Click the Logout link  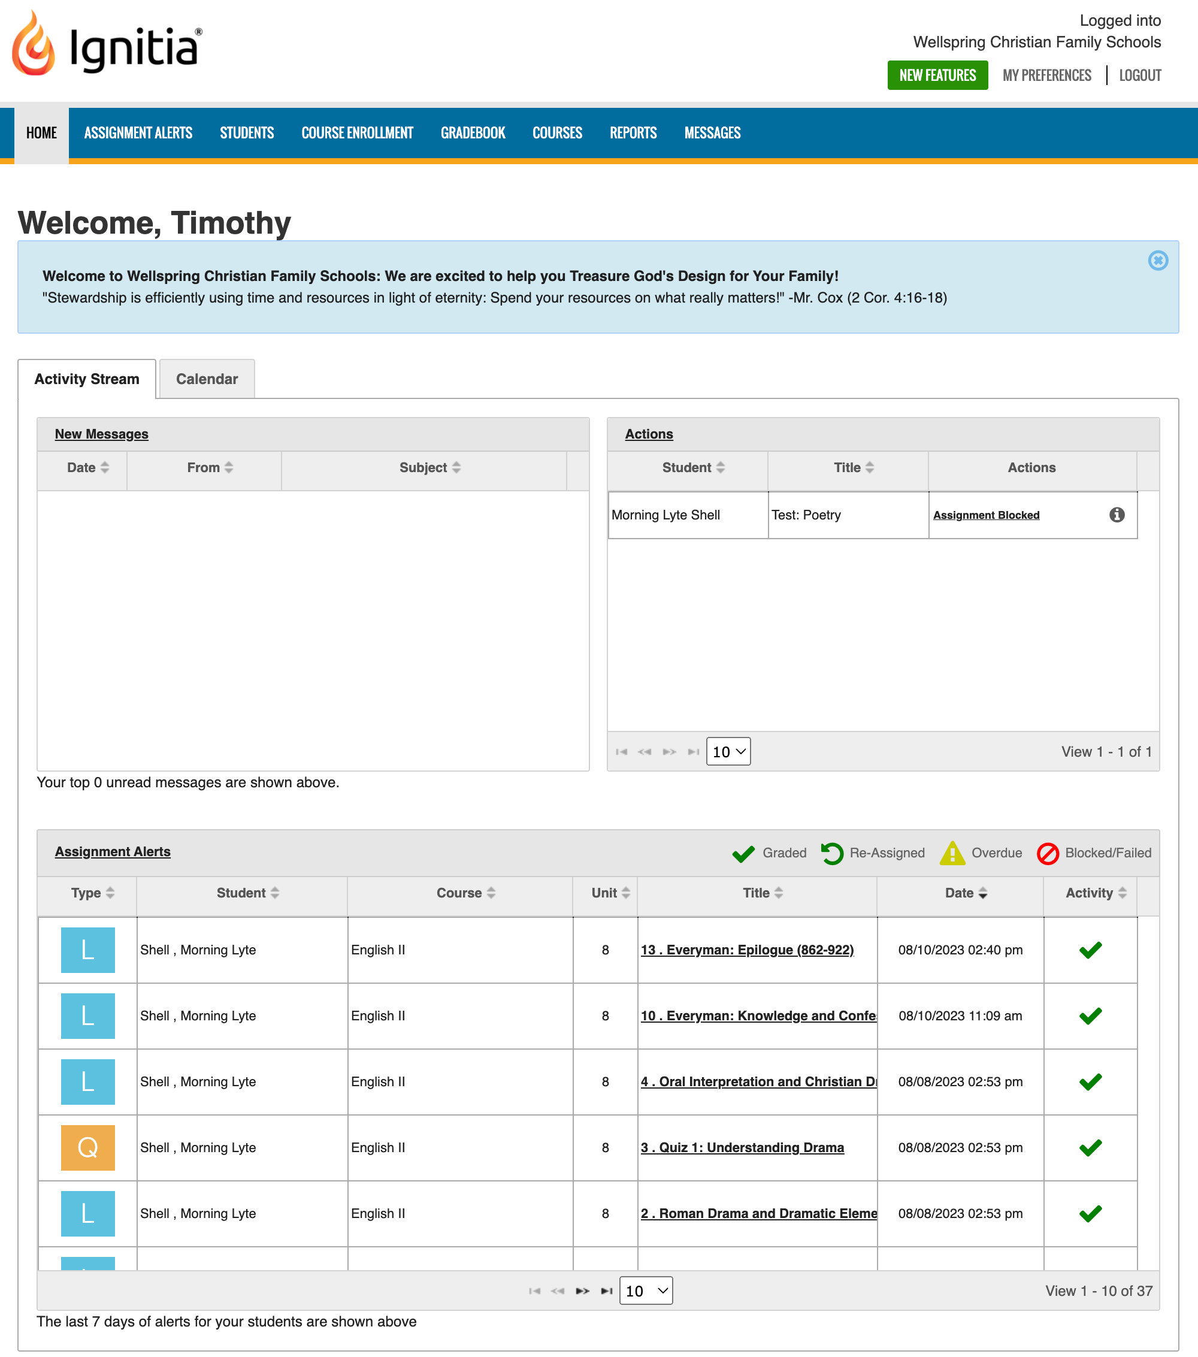pyautogui.click(x=1139, y=75)
